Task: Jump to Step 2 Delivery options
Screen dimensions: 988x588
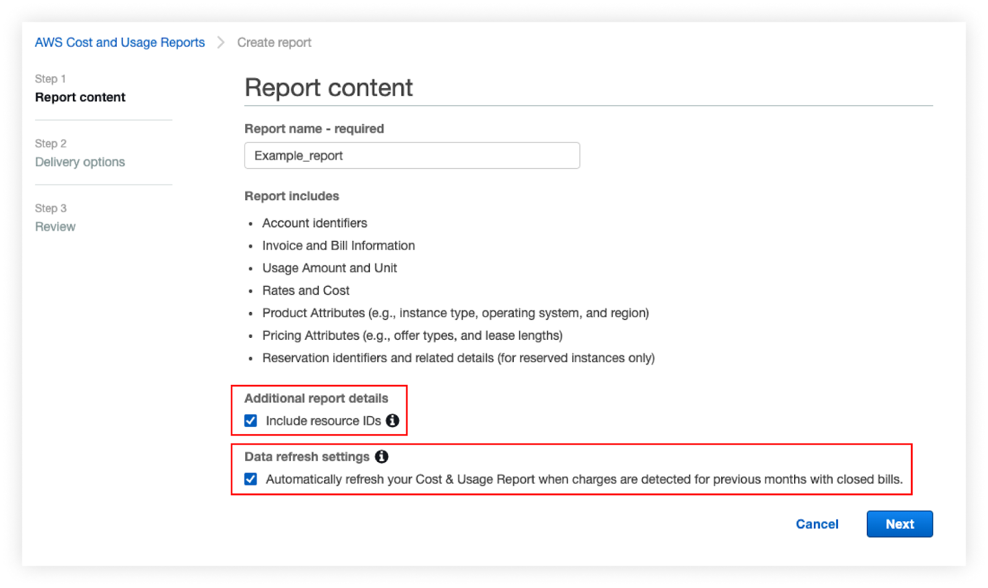Action: click(x=80, y=162)
